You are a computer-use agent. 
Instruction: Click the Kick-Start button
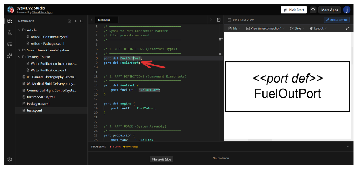pos(294,10)
